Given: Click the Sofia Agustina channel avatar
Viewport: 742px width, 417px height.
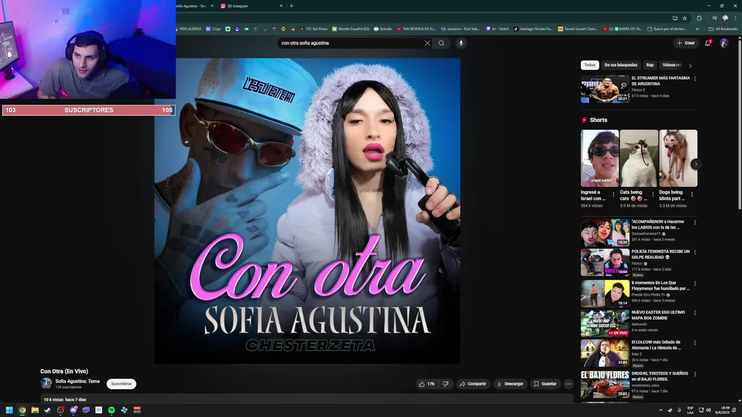Looking at the screenshot, I should (x=46, y=383).
